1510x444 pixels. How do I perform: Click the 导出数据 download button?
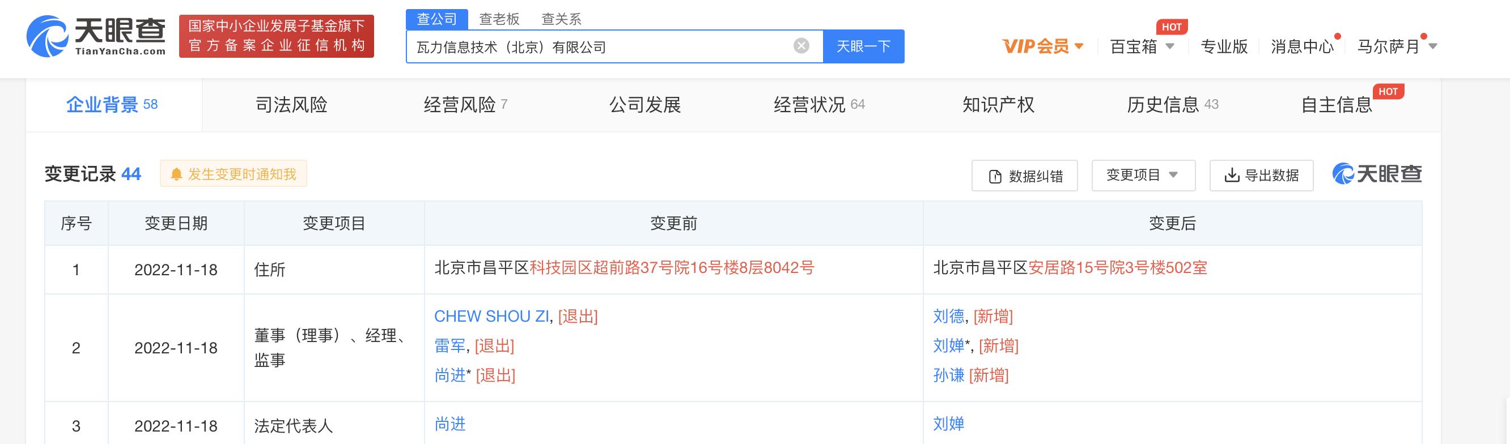pyautogui.click(x=1262, y=175)
